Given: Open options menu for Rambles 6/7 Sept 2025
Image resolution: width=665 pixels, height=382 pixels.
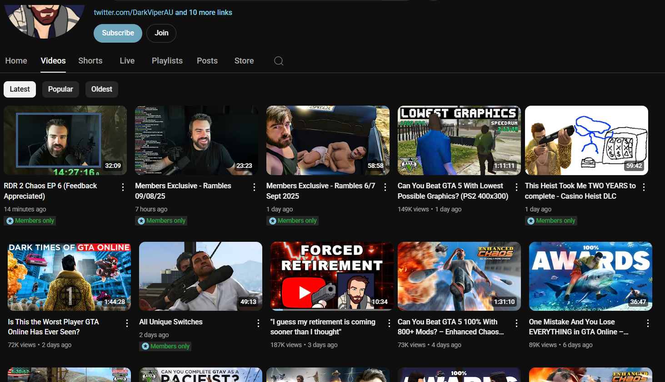Looking at the screenshot, I should (385, 187).
